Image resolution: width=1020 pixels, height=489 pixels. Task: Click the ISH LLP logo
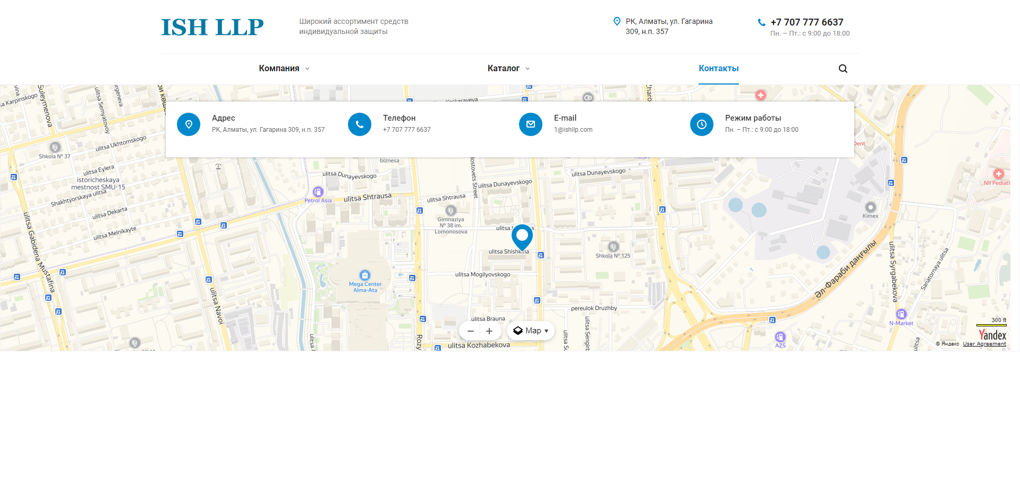(x=212, y=27)
